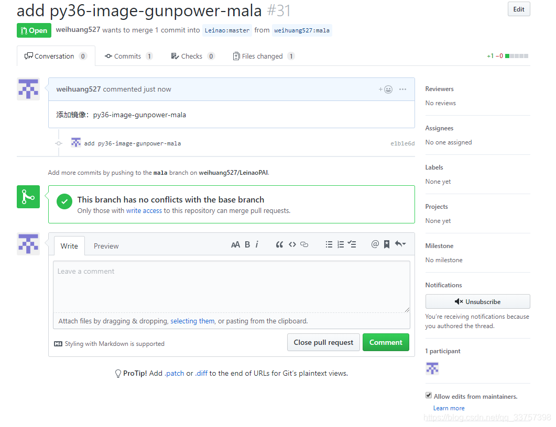Open the Files changed tab
Image resolution: width=556 pixels, height=427 pixels.
tap(264, 57)
